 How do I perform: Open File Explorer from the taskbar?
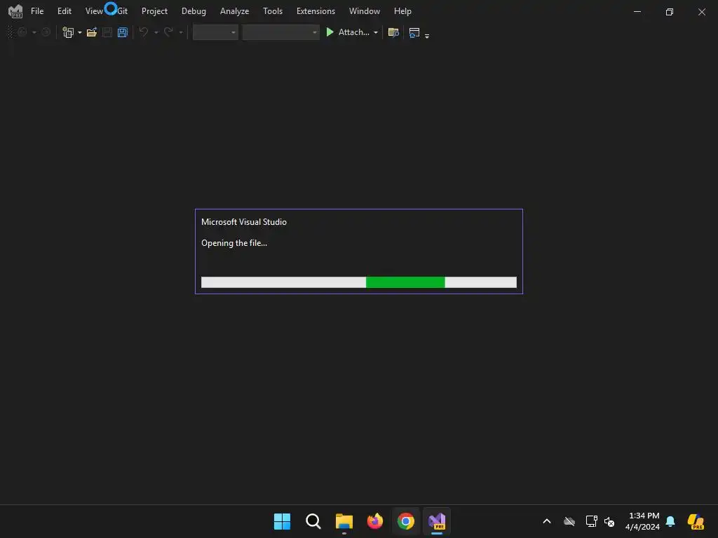pos(344,521)
